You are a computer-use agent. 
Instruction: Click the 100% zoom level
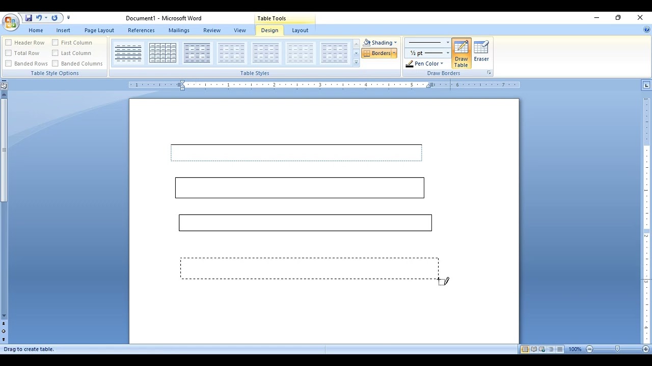coord(575,349)
